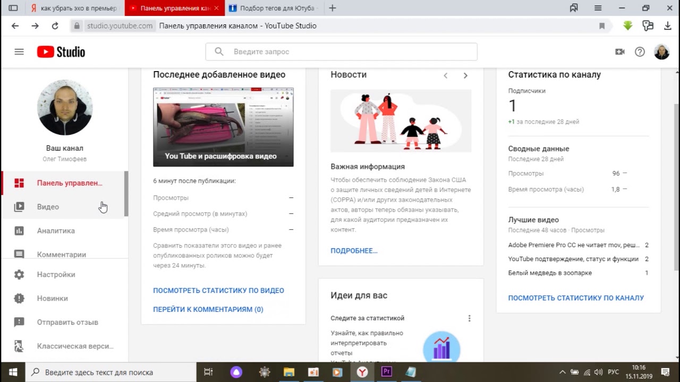Click ПОСМОТРЕТЬ СТАТИСТИКУ ПО ВИДЕО link

click(218, 290)
